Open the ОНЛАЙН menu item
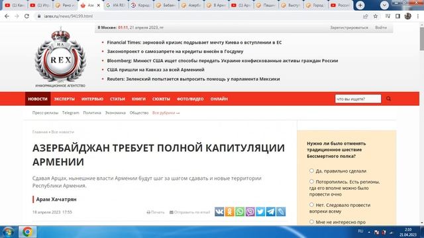Viewport: 424px width, 238px height. point(219,99)
